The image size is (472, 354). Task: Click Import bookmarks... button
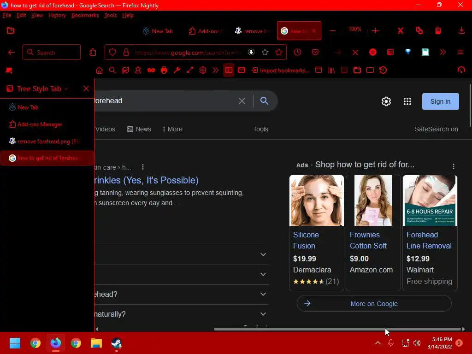pyautogui.click(x=281, y=71)
